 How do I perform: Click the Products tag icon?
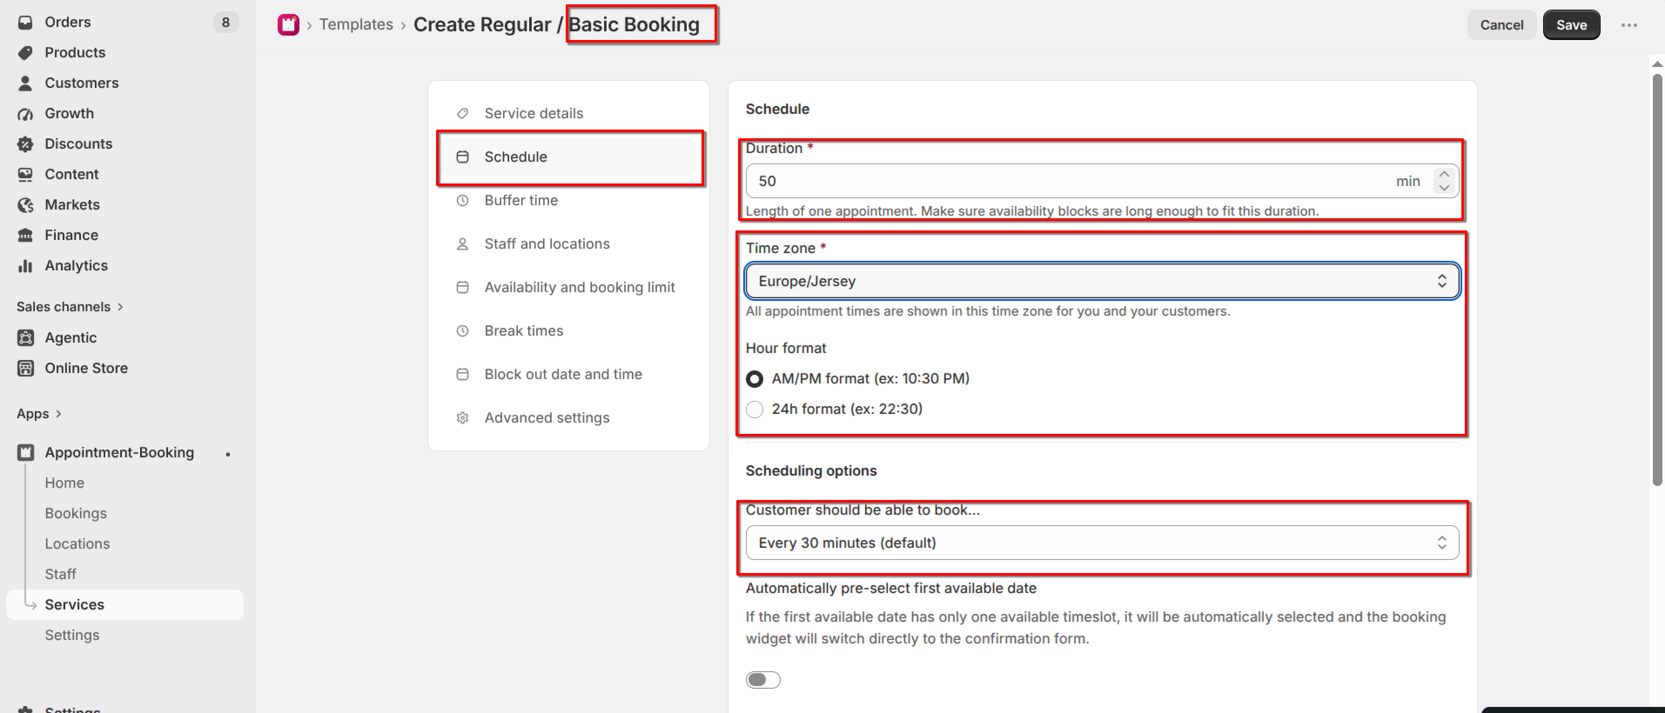pyautogui.click(x=25, y=52)
